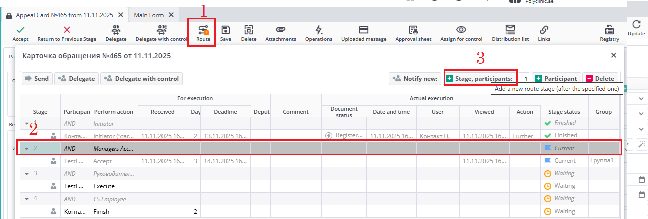648x219 pixels.
Task: Click the Update refresh icon
Action: (x=636, y=24)
